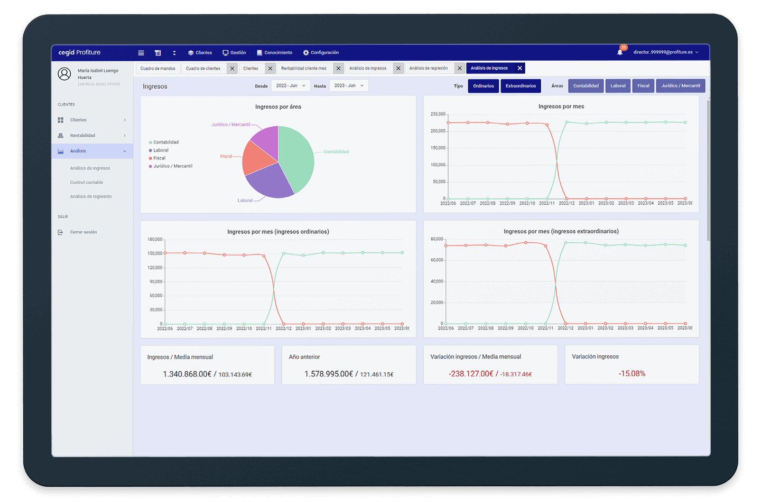Open Control contable in the sidebar
Screen dimensions: 761x502
[x=87, y=183]
